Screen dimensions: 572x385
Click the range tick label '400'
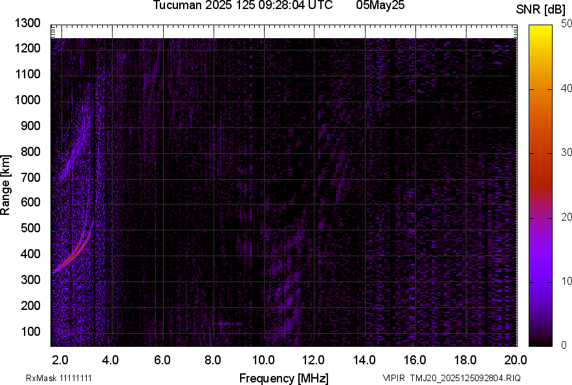(30, 254)
